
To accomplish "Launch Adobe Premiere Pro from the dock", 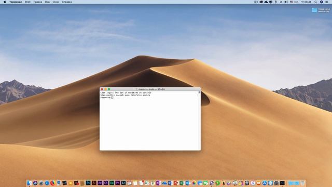I will (x=118, y=183).
